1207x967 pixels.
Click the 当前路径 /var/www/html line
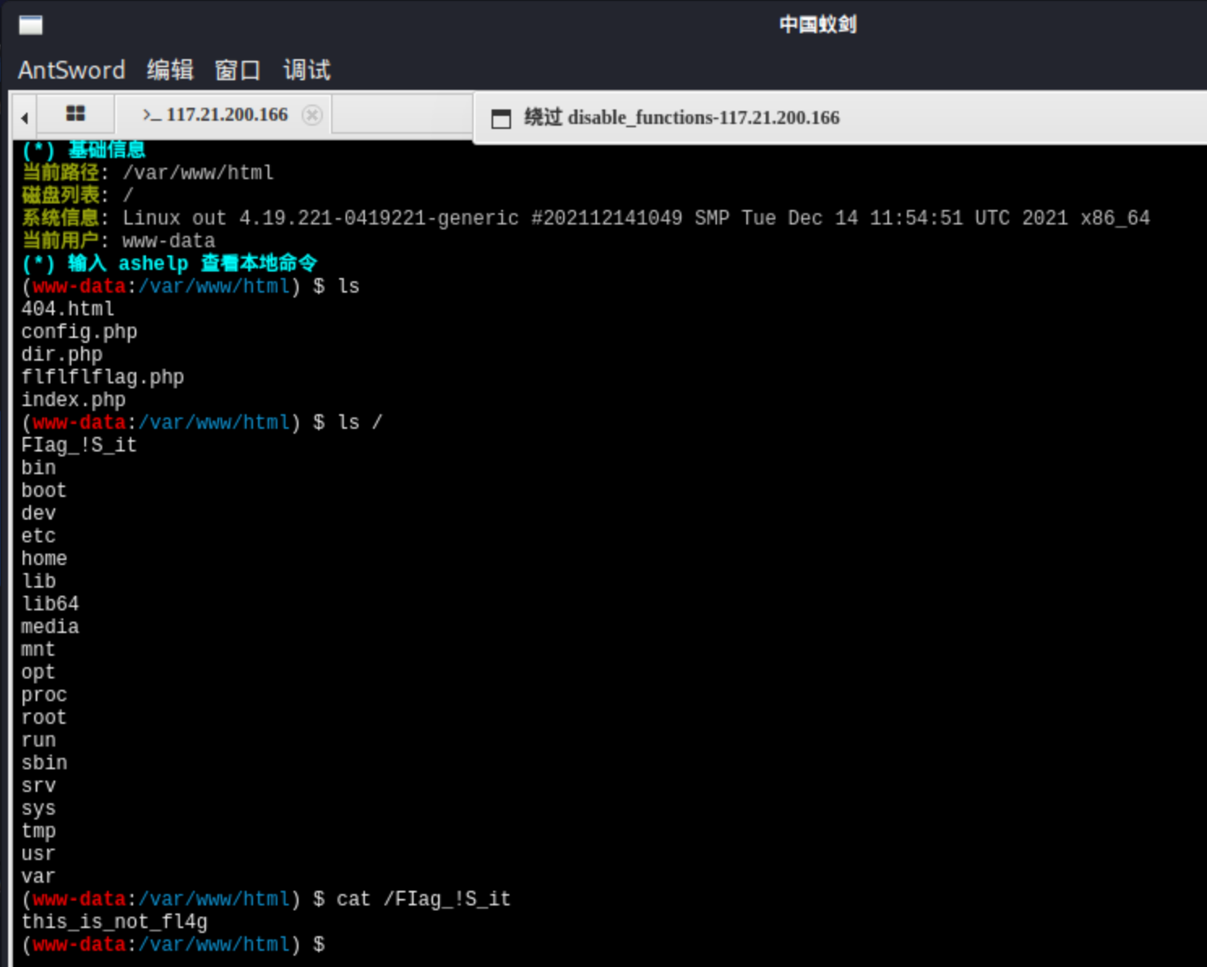click(x=148, y=173)
